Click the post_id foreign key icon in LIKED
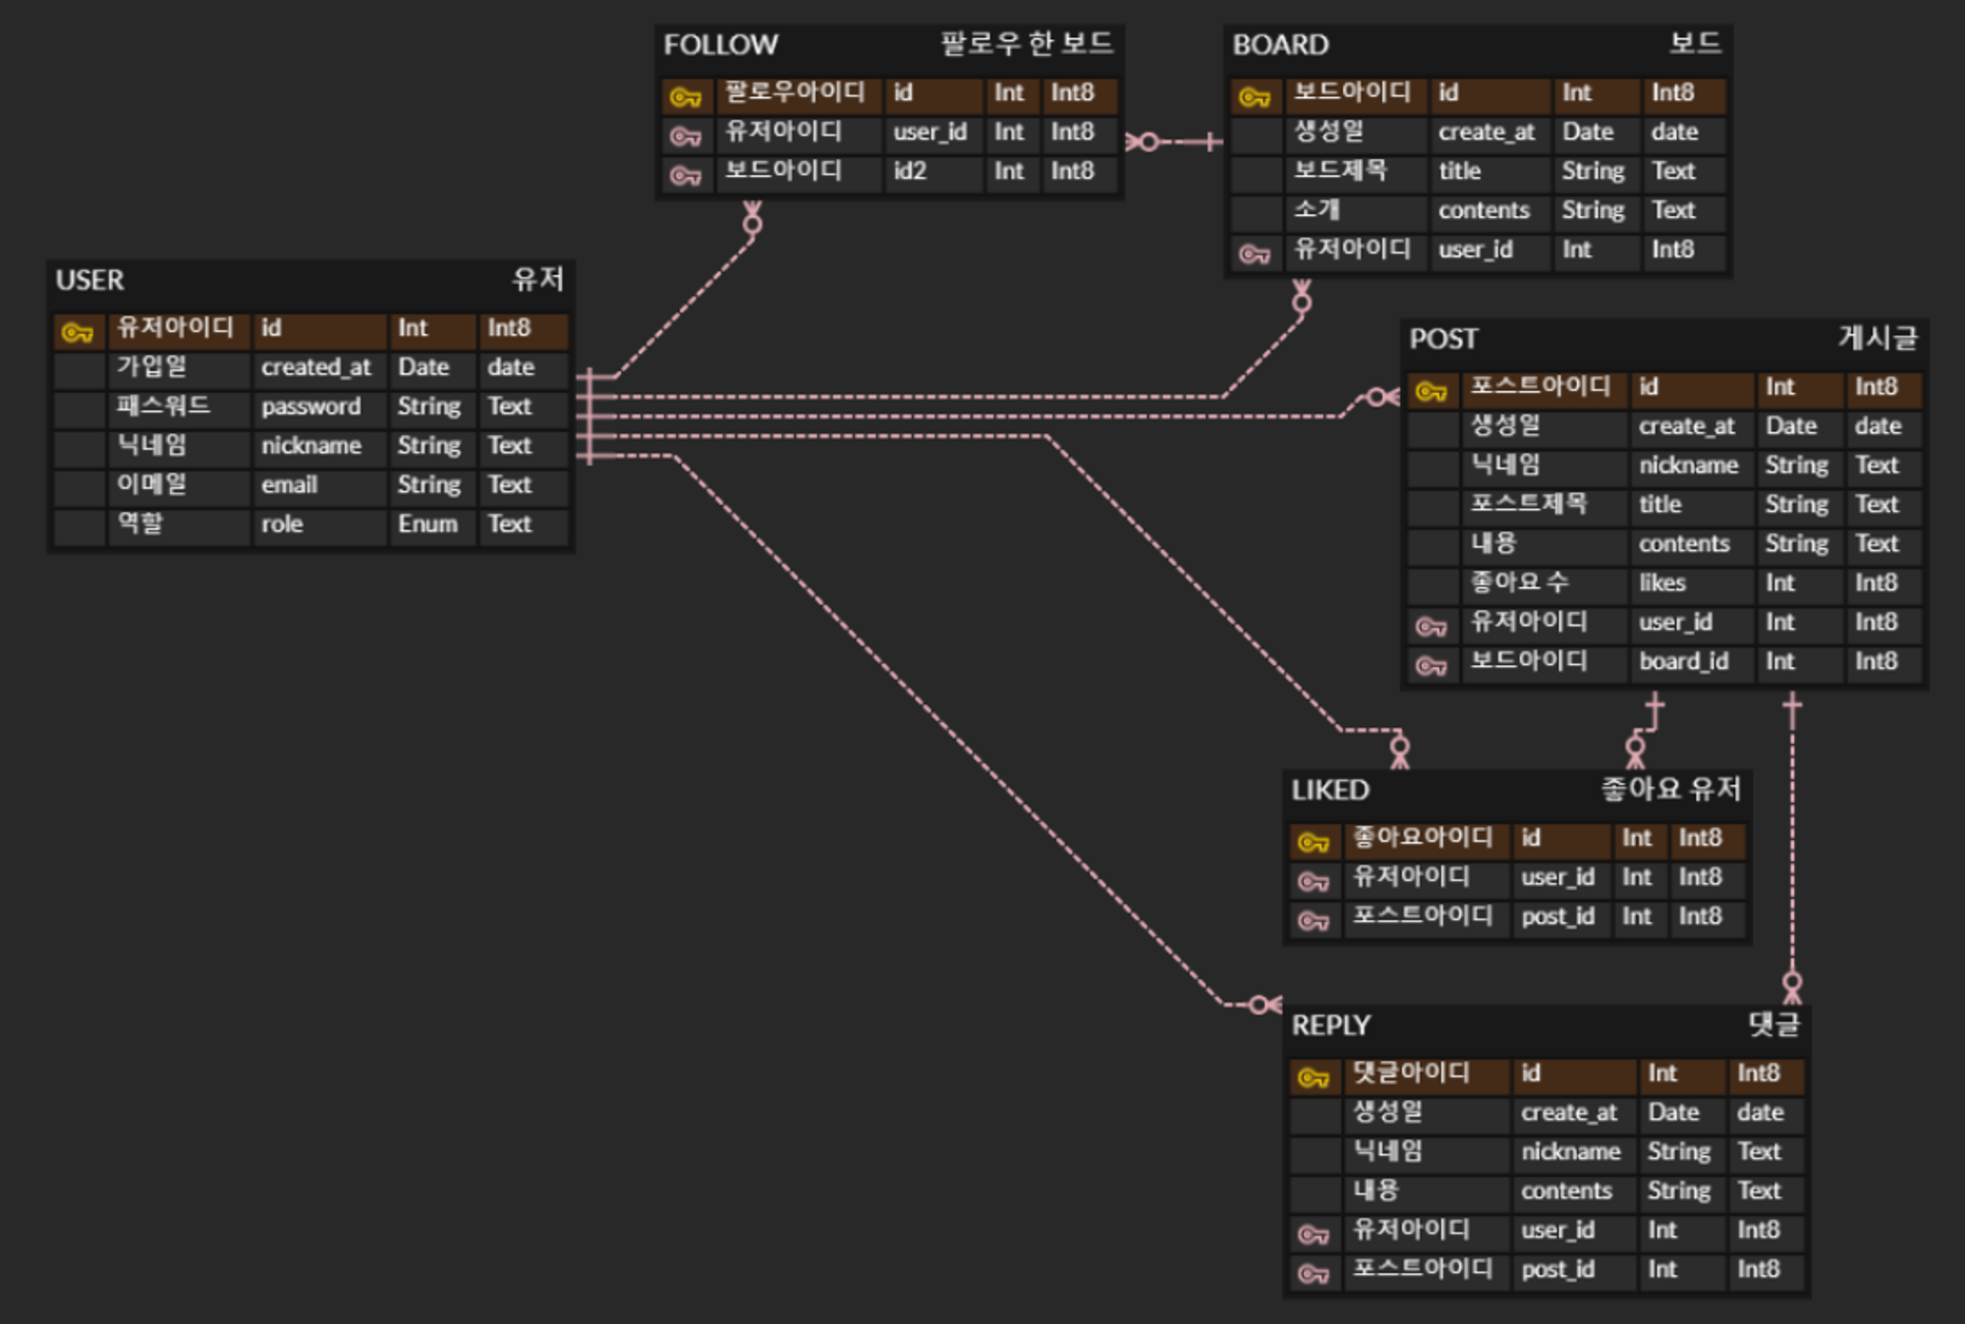This screenshot has height=1324, width=1965. pos(1314,920)
